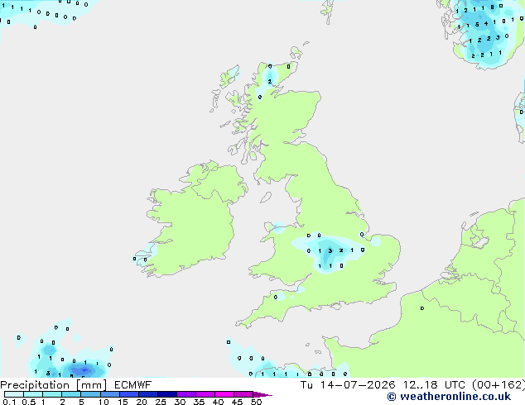This screenshot has width=525, height=405.
Task: Click the '0.1' legend scale label
Action: tap(9, 402)
